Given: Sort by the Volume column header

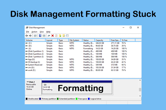Looking at the screenshot, I should (35, 40).
